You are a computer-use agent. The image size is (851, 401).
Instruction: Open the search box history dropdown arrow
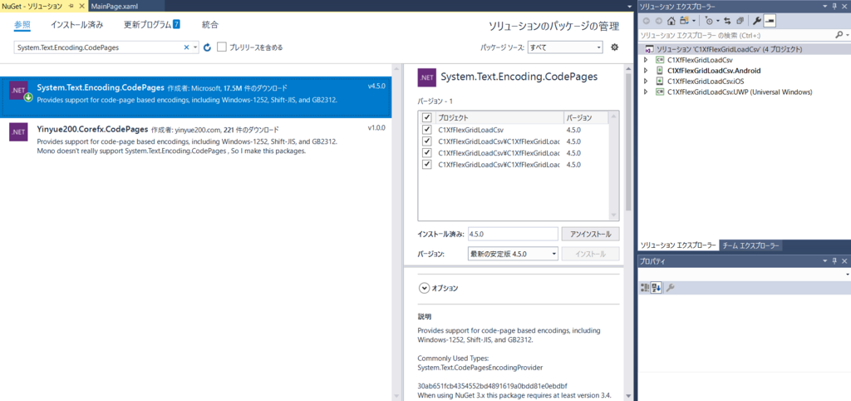click(196, 47)
